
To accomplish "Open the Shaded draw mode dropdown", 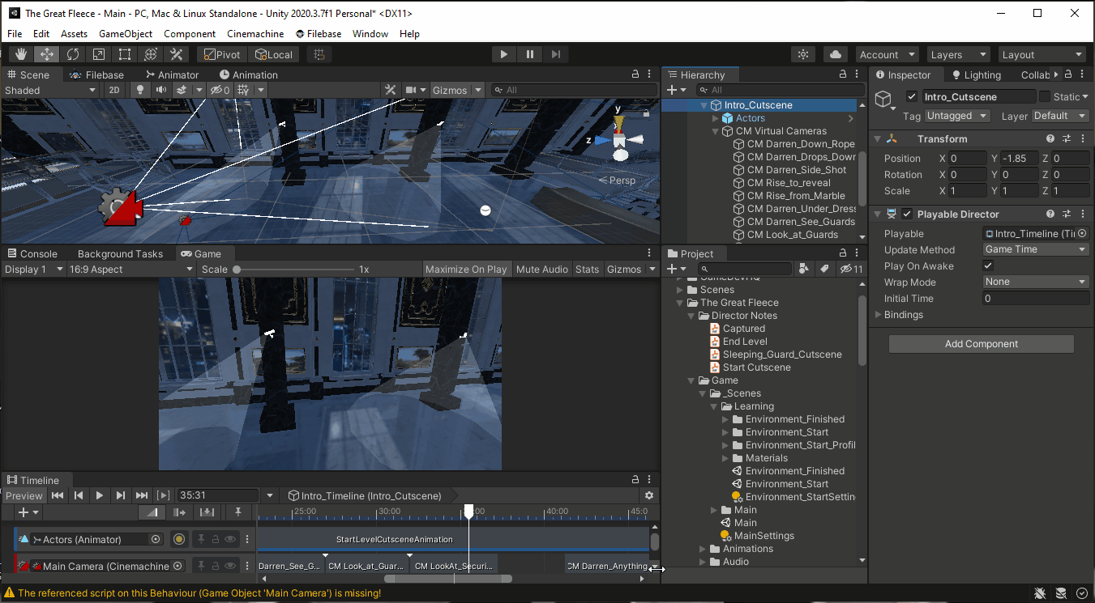I will click(50, 90).
